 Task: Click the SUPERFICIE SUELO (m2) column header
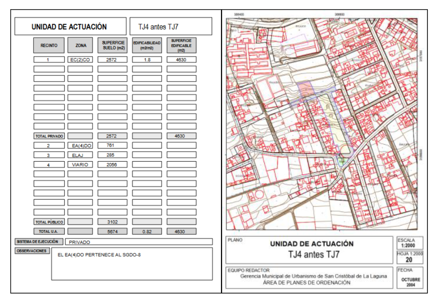tap(112, 46)
